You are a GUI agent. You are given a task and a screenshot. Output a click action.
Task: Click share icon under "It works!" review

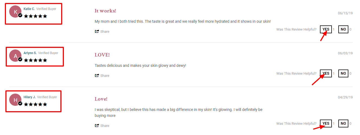tap(97, 31)
